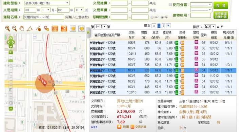
Task: Click in the 道路名稱 road name field
Action: [x=44, y=17]
